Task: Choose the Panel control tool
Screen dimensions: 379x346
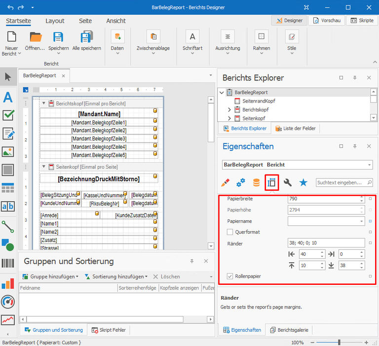Action: tap(8, 170)
